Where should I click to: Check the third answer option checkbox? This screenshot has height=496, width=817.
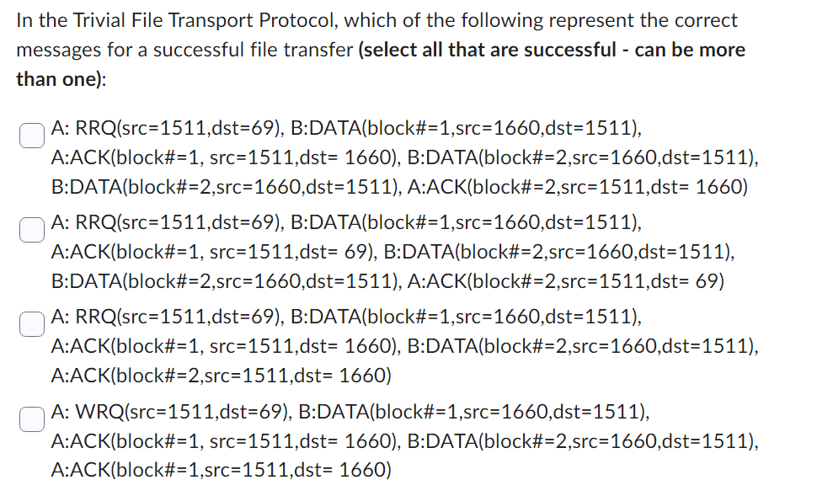[x=30, y=323]
